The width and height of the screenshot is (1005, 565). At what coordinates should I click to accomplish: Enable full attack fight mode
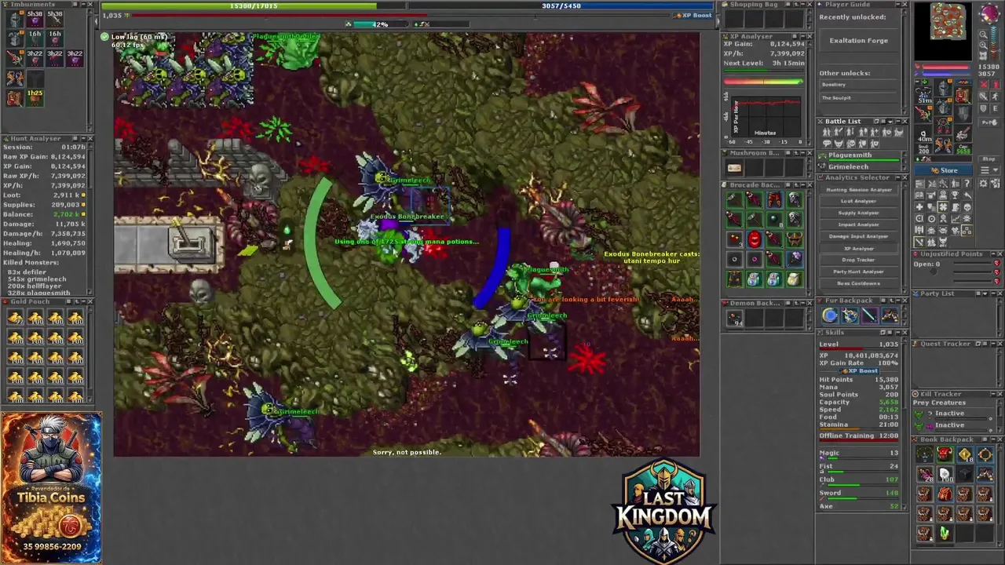[983, 84]
